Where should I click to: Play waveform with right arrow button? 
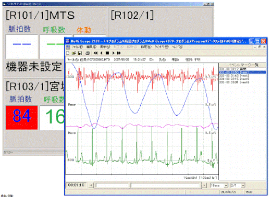[x=113, y=53]
